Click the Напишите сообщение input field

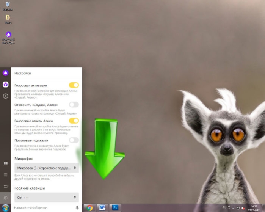(x=44, y=207)
